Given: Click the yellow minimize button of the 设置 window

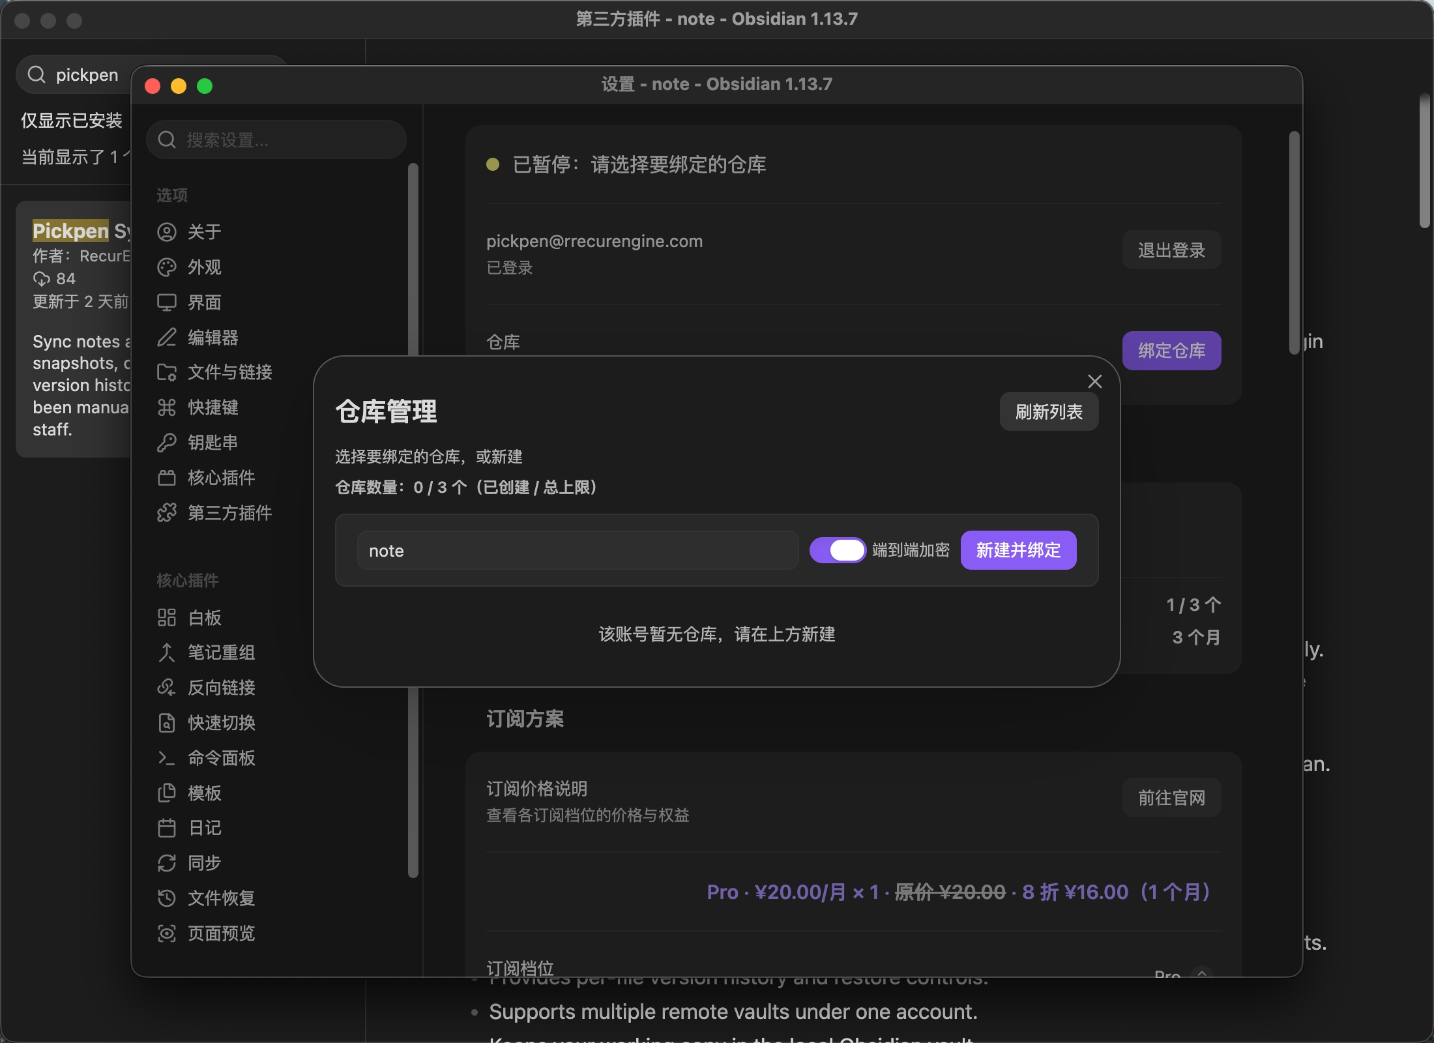Looking at the screenshot, I should pos(179,86).
